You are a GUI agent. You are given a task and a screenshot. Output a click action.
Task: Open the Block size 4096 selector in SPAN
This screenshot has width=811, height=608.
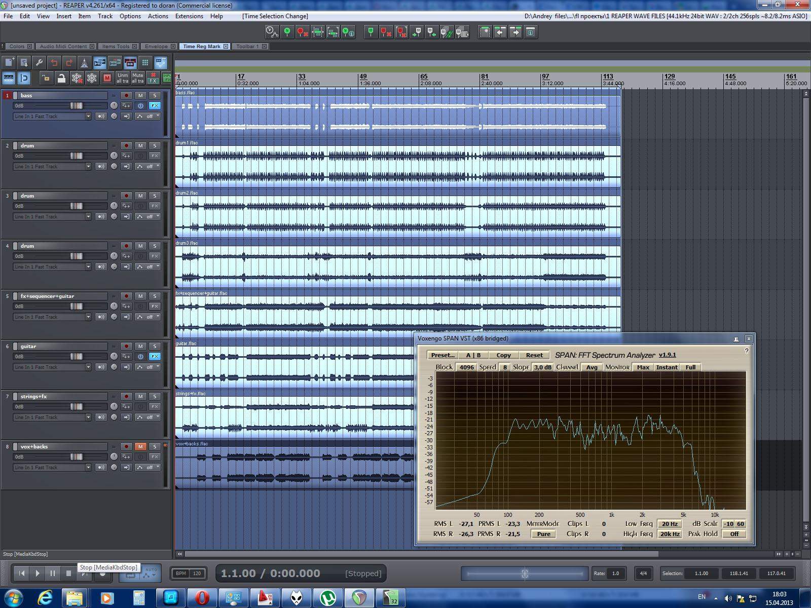(466, 367)
